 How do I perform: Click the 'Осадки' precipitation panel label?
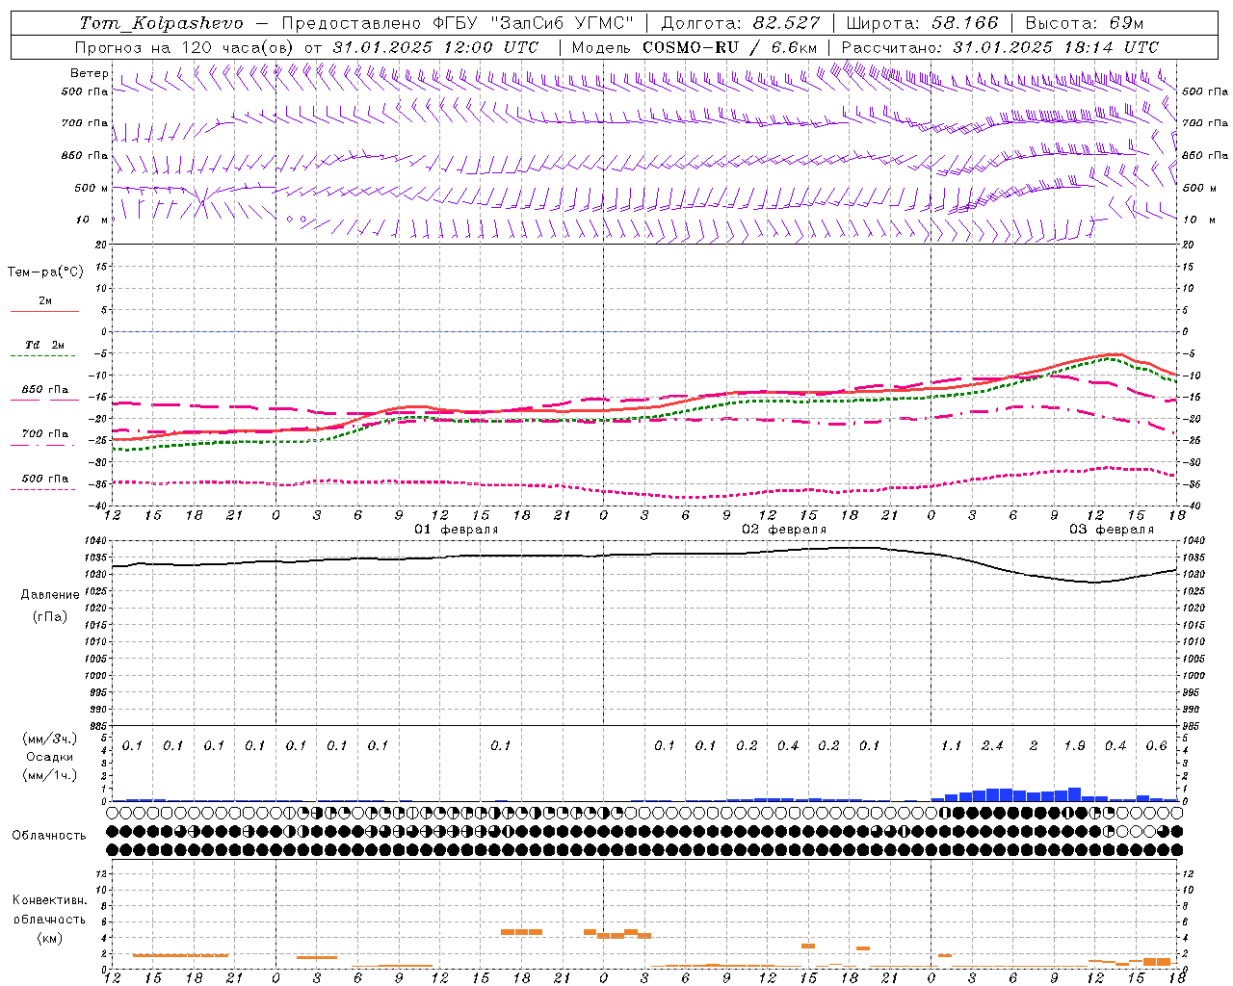pos(49,757)
